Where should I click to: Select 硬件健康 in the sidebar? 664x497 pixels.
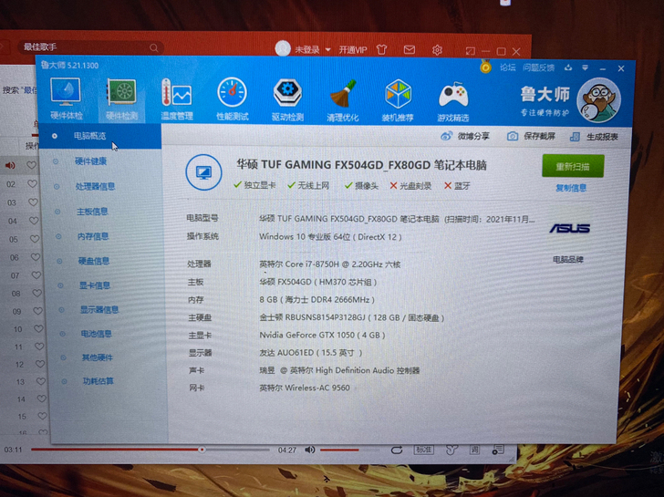coord(90,160)
